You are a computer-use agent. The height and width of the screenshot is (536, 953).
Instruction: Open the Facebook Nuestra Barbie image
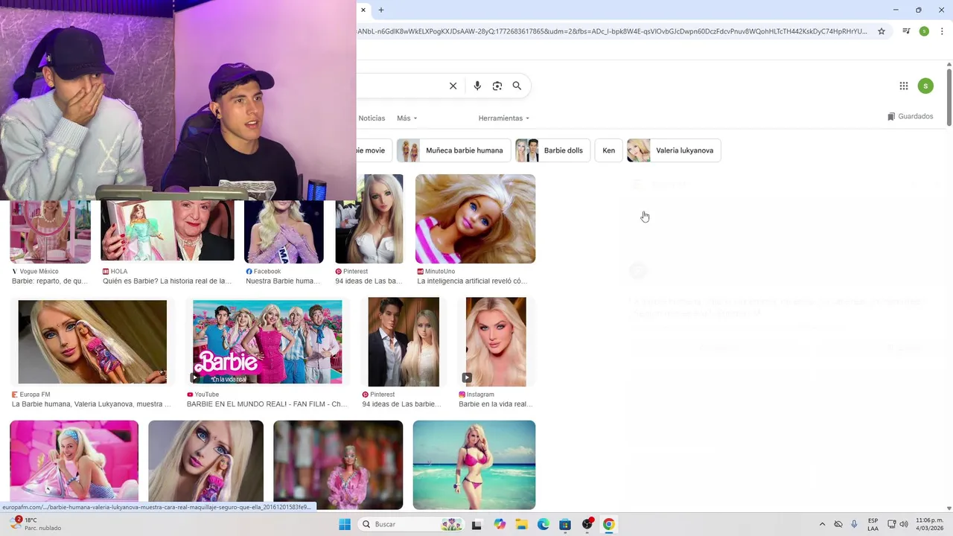284,231
